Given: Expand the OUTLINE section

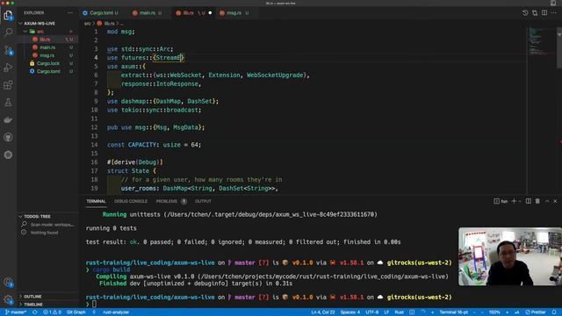Looking at the screenshot, I should point(32,297).
